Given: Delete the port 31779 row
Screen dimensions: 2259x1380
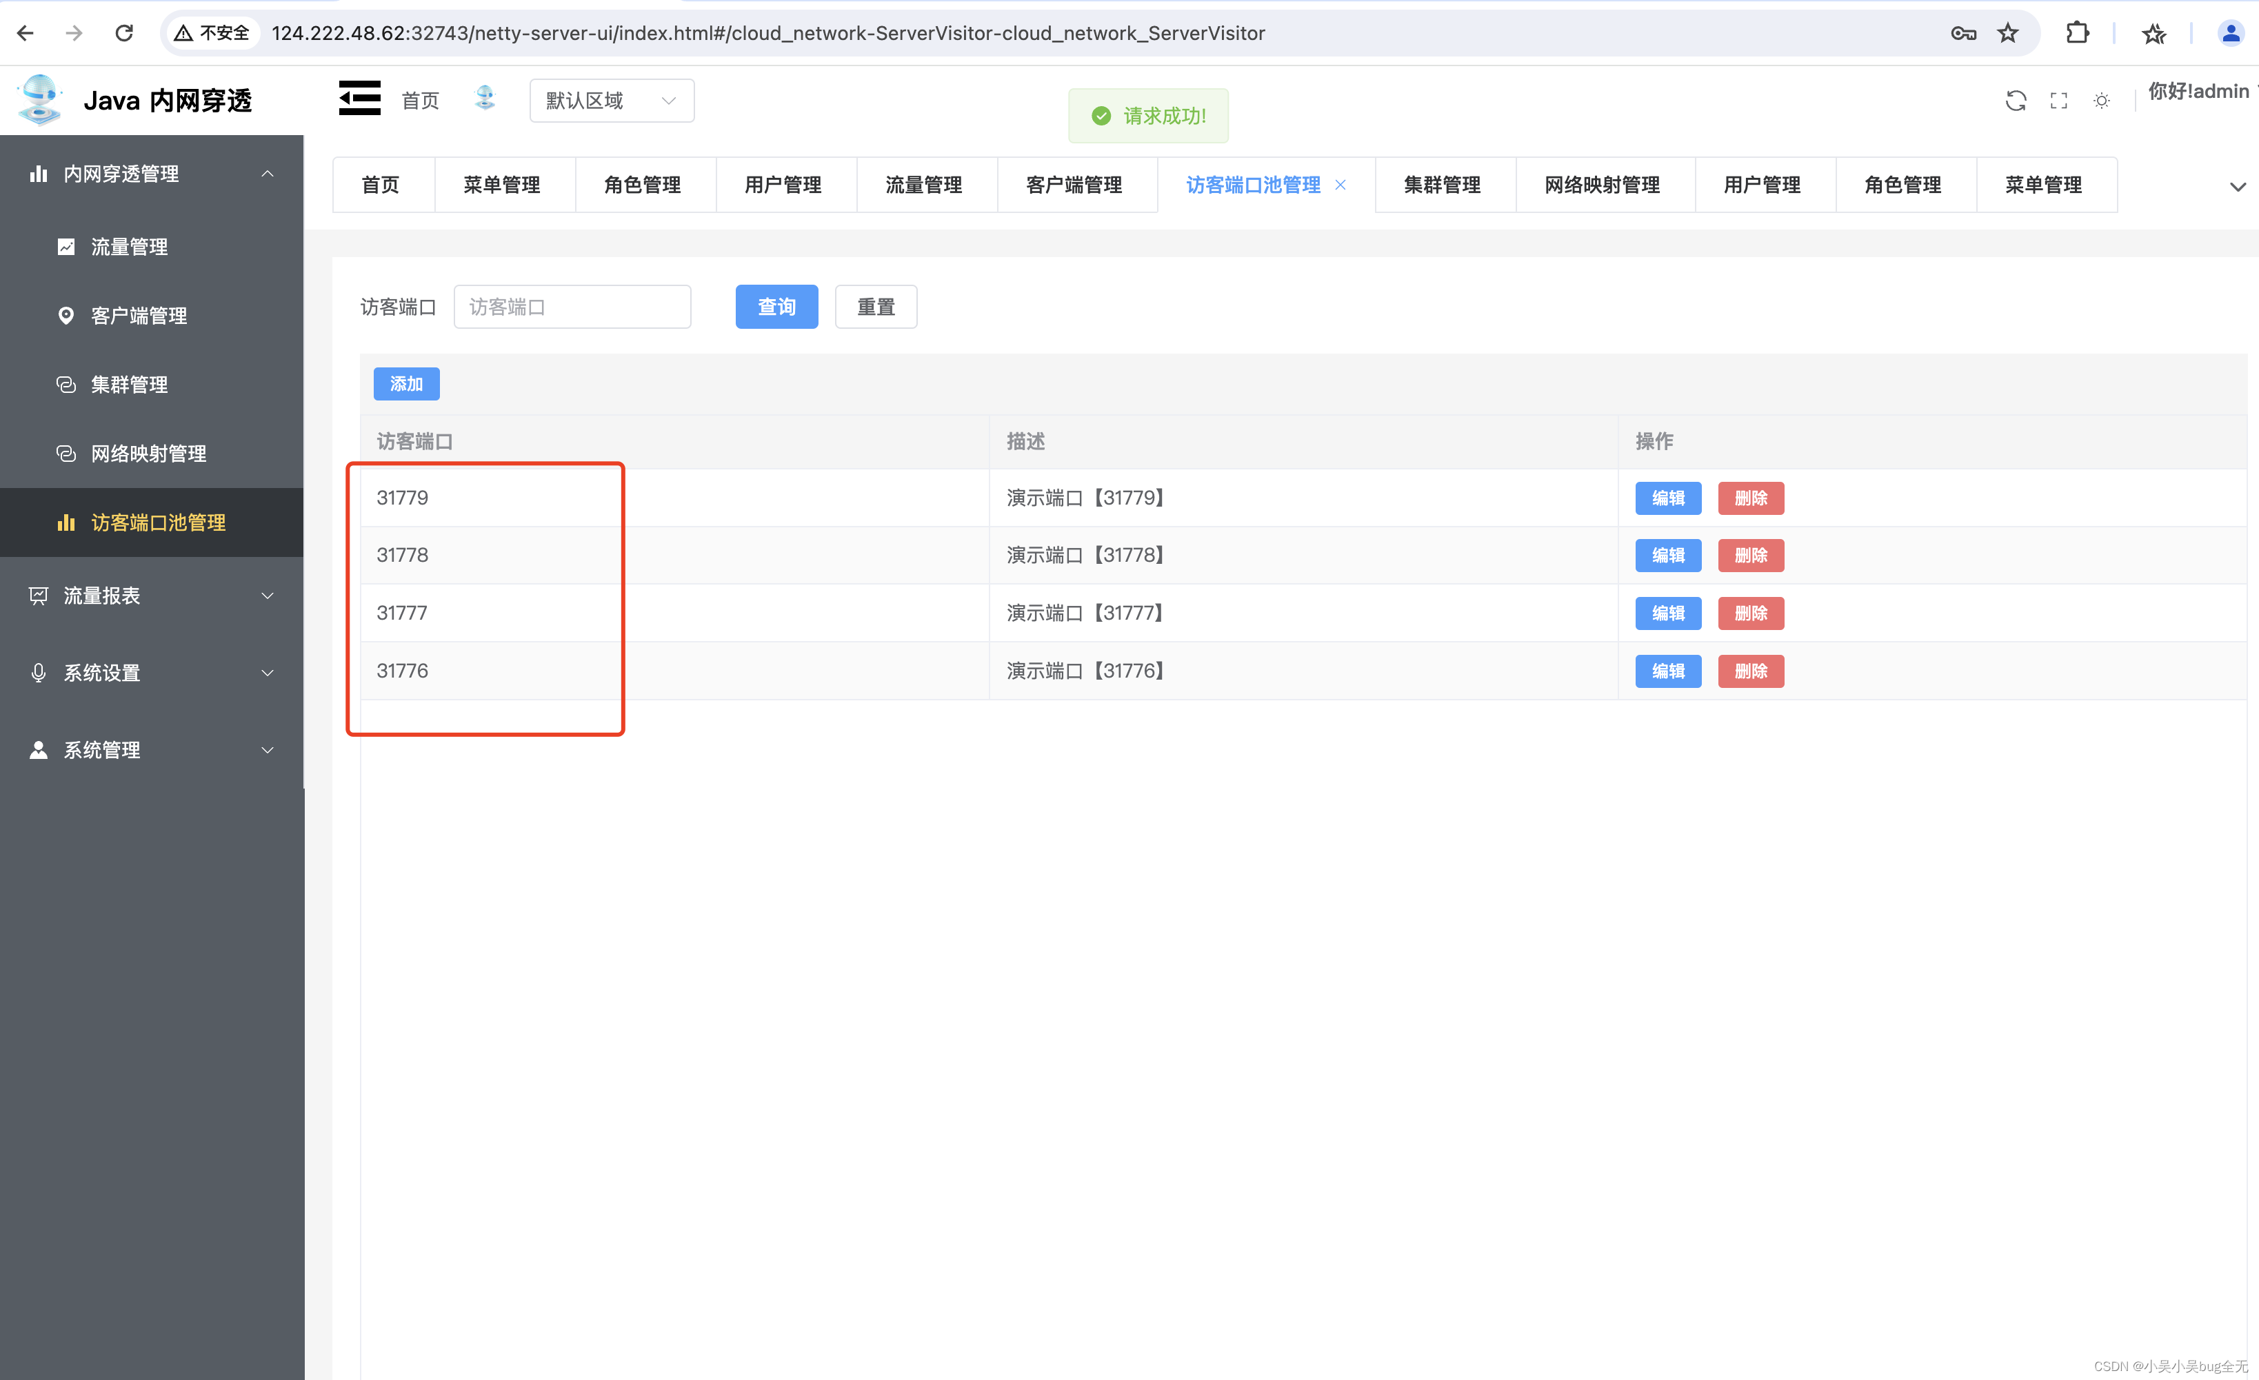Looking at the screenshot, I should tap(1750, 498).
